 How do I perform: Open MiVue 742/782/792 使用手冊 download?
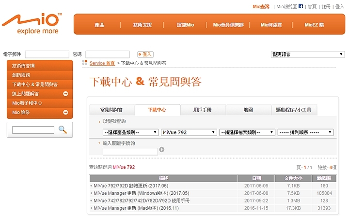pyautogui.click(x=142, y=201)
